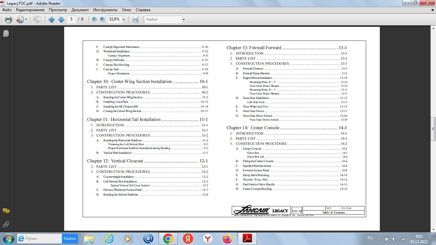Open the page thumbnails panel icon

coord(6,33)
